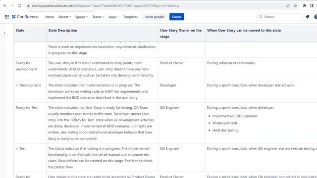Image resolution: width=317 pixels, height=178 pixels.
Task: Open Templates in navigation
Action: coord(130,17)
